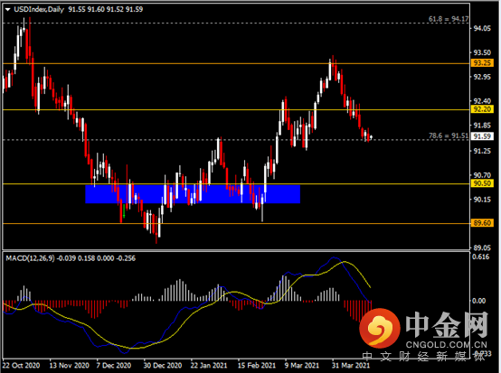
Task: Click the 7 Dec 2020 date label
Action: [x=114, y=366]
